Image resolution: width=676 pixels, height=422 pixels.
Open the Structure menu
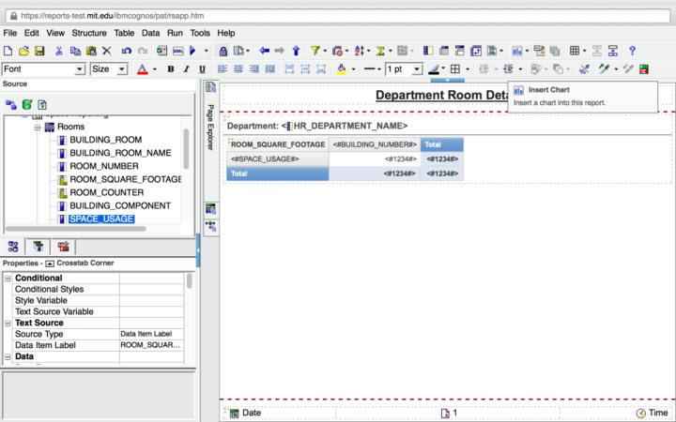[89, 33]
